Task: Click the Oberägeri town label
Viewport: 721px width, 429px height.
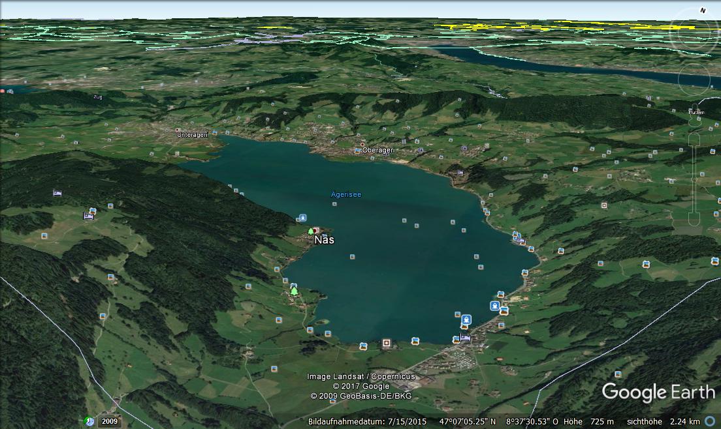Action: coord(379,151)
